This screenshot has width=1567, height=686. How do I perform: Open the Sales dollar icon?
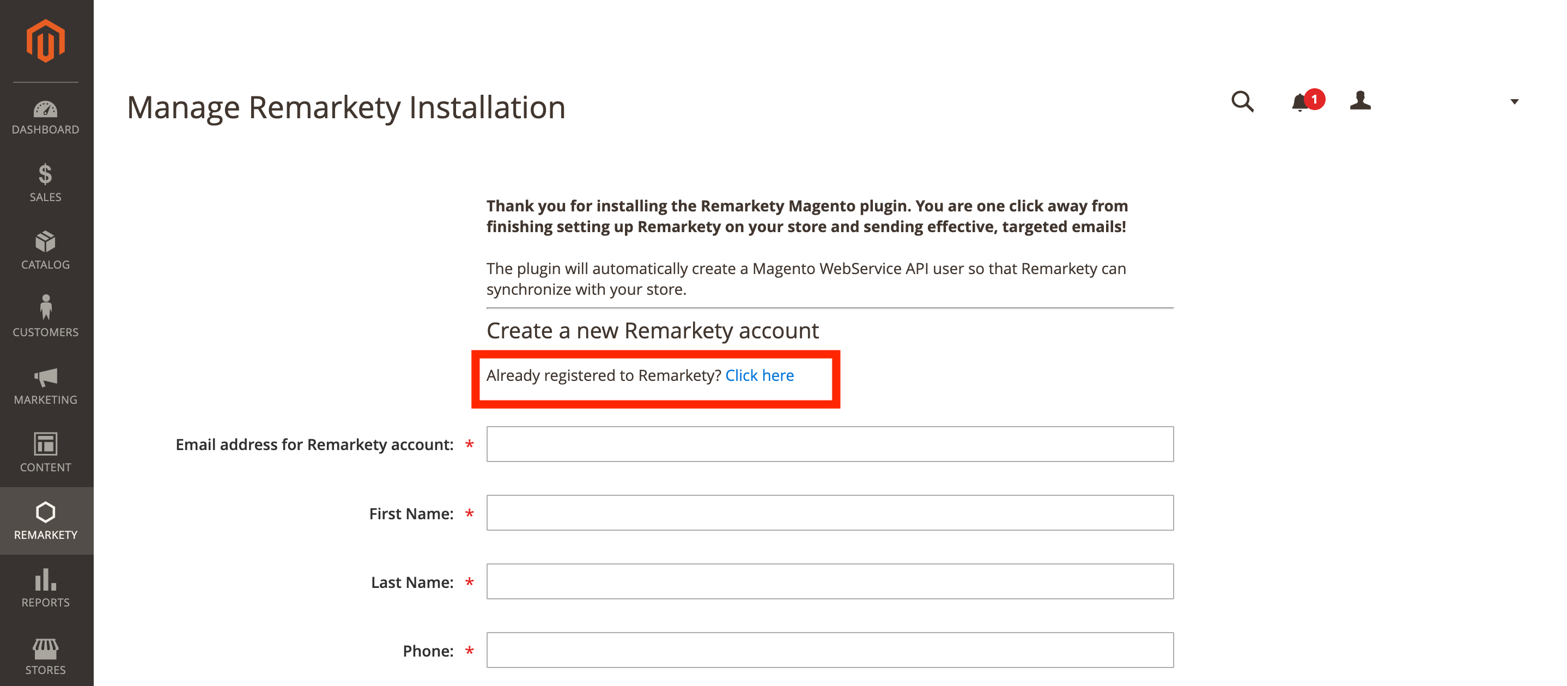pos(46,174)
